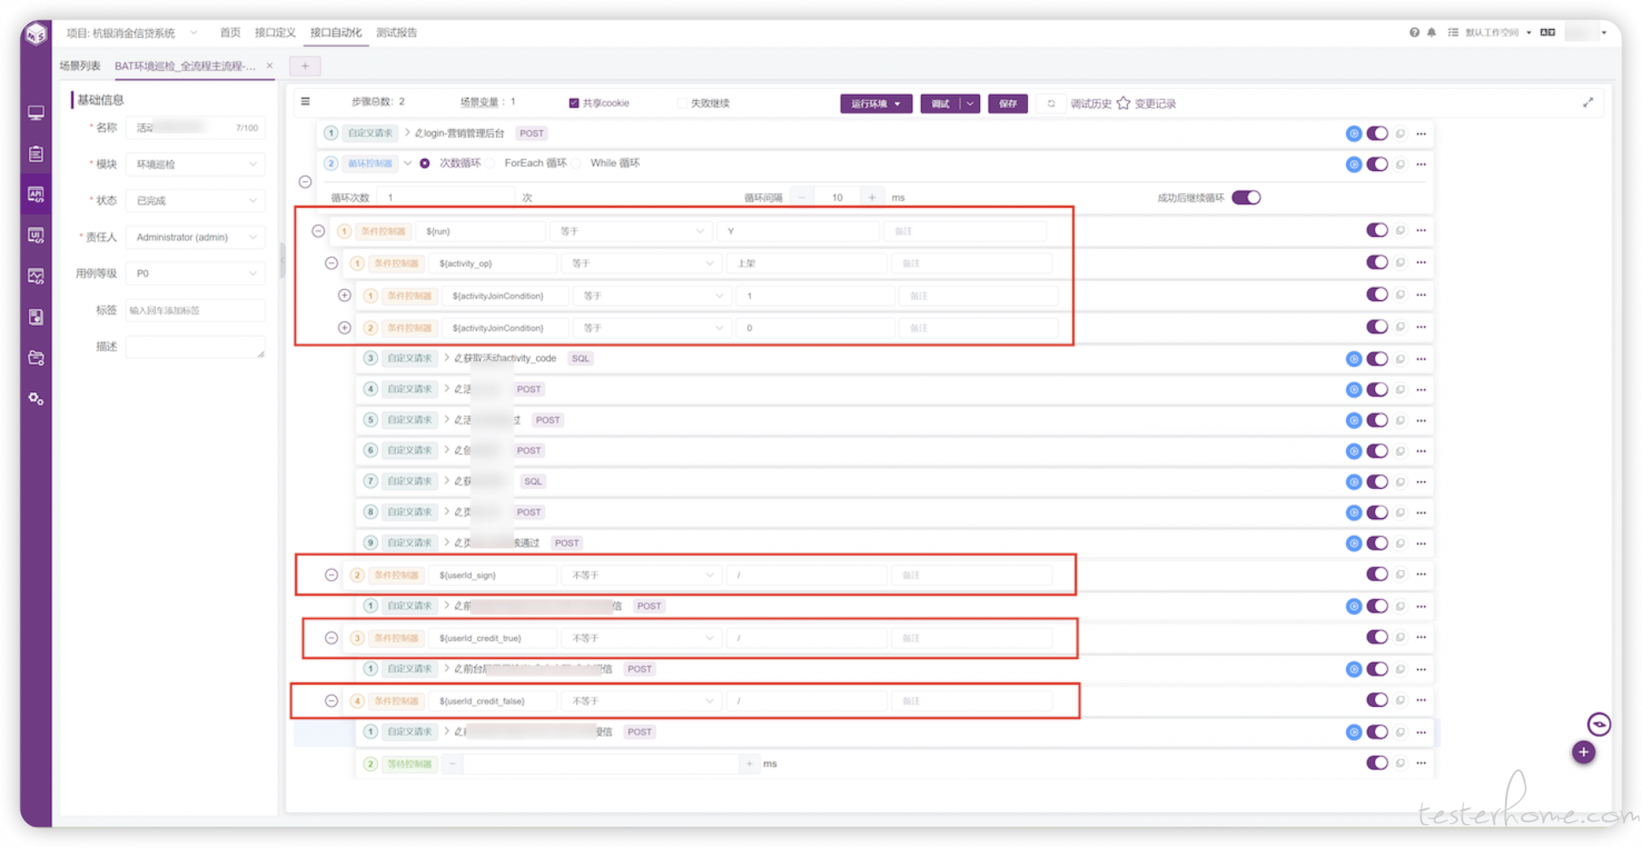Run the 获取活动activity_code SQL step
This screenshot has height=848, width=1642.
pyautogui.click(x=1354, y=359)
